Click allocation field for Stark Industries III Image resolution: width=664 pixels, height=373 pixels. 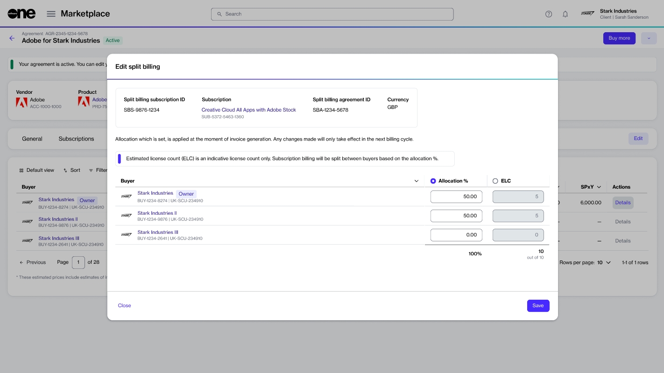456,235
